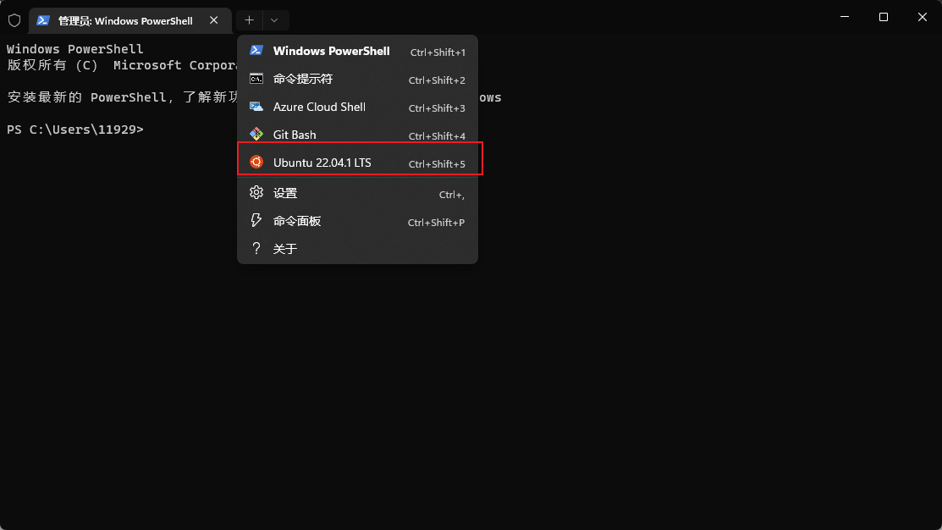Click the PS C:\Users\11929> prompt line
Screen dimensions: 942x530
pyautogui.click(x=75, y=130)
